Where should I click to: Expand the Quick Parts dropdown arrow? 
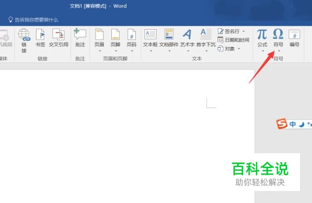(x=169, y=51)
